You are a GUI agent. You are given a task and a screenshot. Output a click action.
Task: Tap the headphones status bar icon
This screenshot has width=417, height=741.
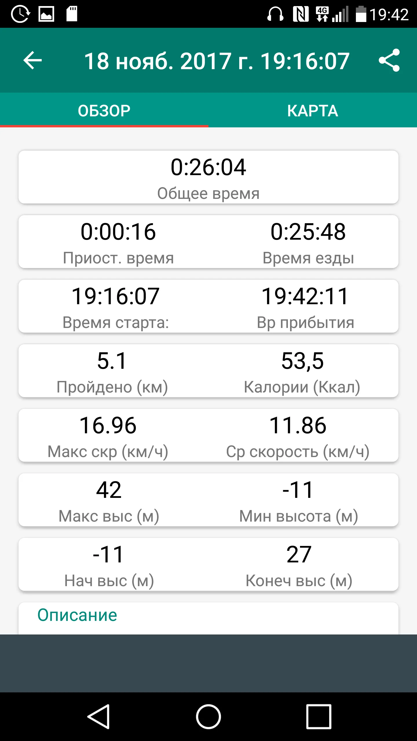pos(275,14)
